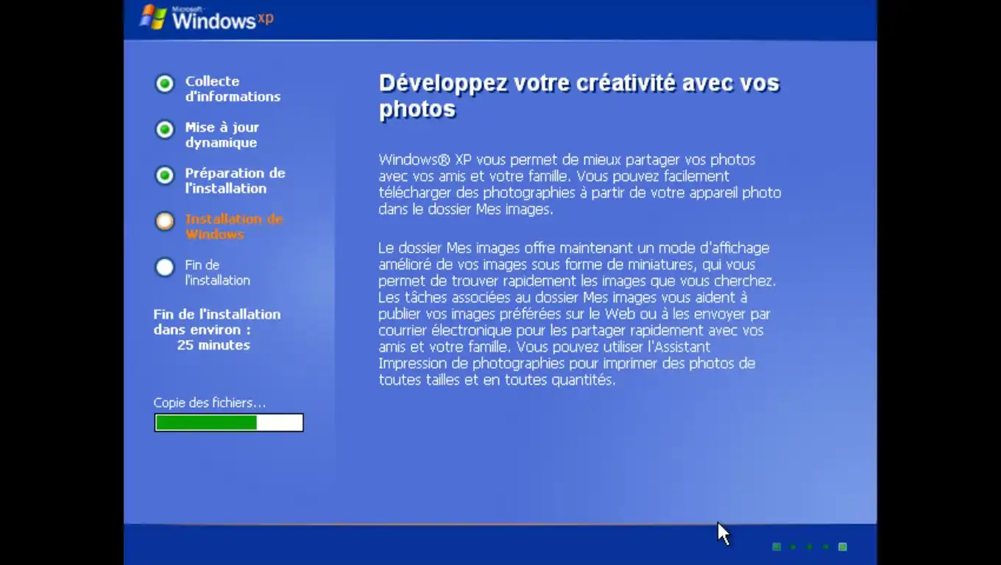Screen dimensions: 1001x565
Task: Click the green bullet beside Mise à jour dynamique
Action: pos(165,129)
